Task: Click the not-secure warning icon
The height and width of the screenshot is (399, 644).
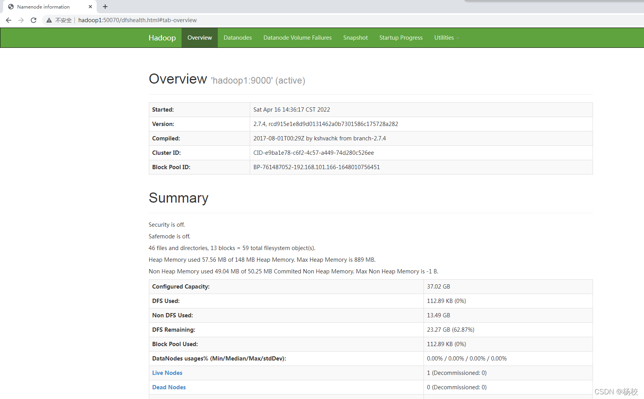Action: [49, 20]
